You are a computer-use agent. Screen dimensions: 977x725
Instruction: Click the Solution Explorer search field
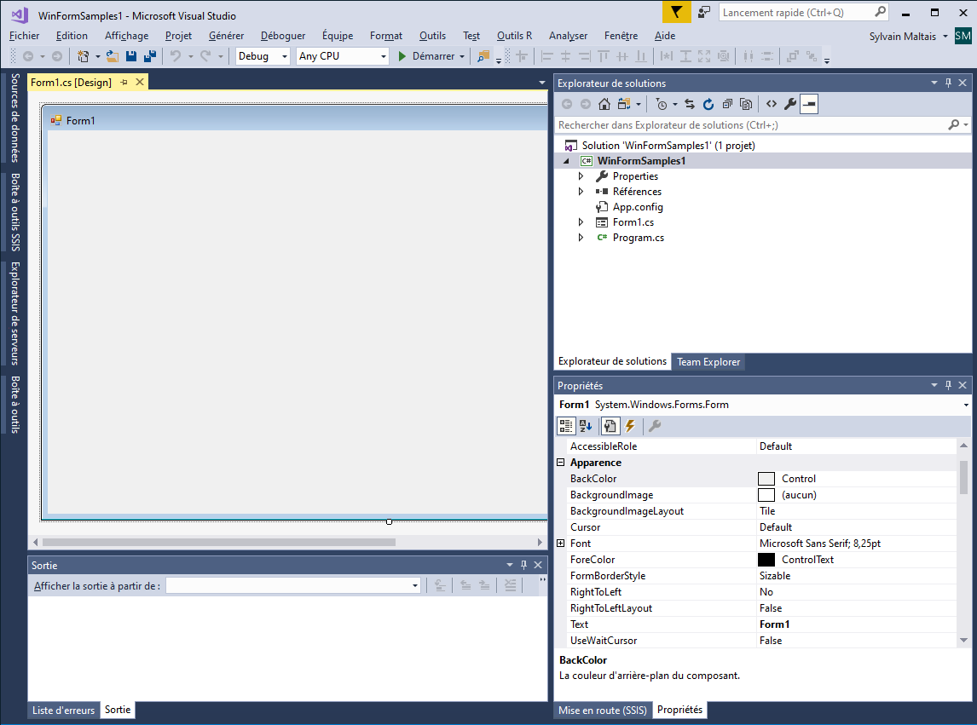[750, 125]
